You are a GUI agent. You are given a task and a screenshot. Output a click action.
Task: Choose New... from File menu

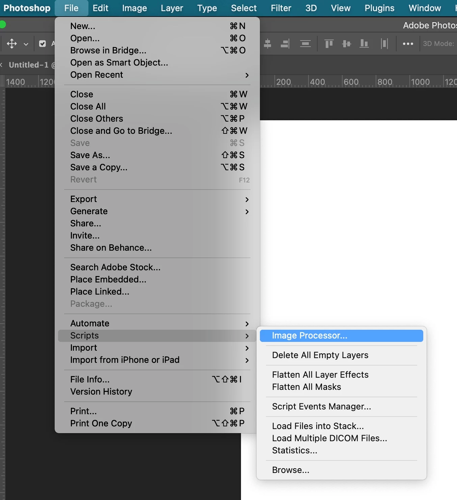click(157, 26)
